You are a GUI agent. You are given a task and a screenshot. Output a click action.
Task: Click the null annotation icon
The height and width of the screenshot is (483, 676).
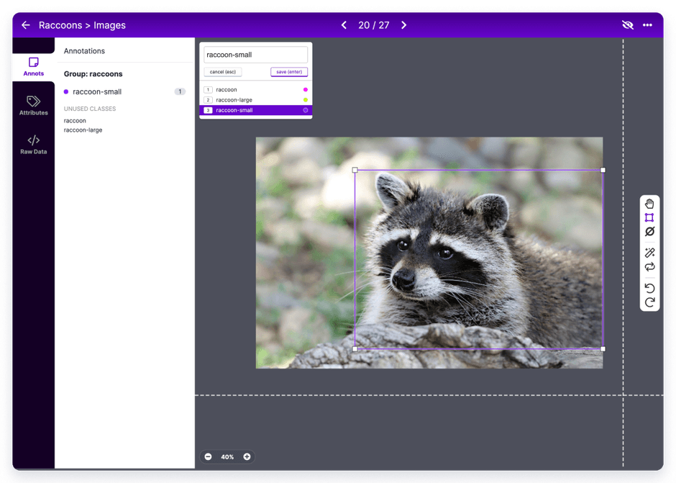point(649,232)
